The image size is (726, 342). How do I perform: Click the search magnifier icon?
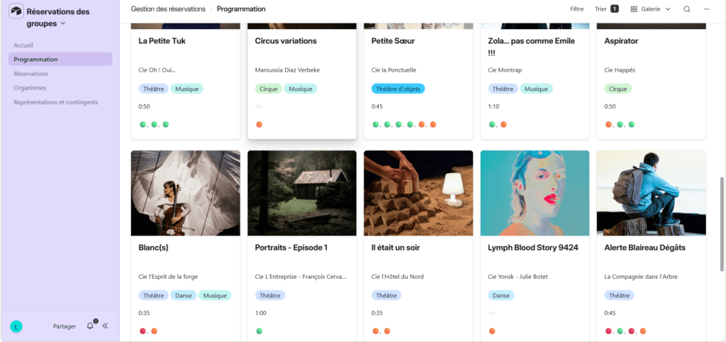point(686,9)
